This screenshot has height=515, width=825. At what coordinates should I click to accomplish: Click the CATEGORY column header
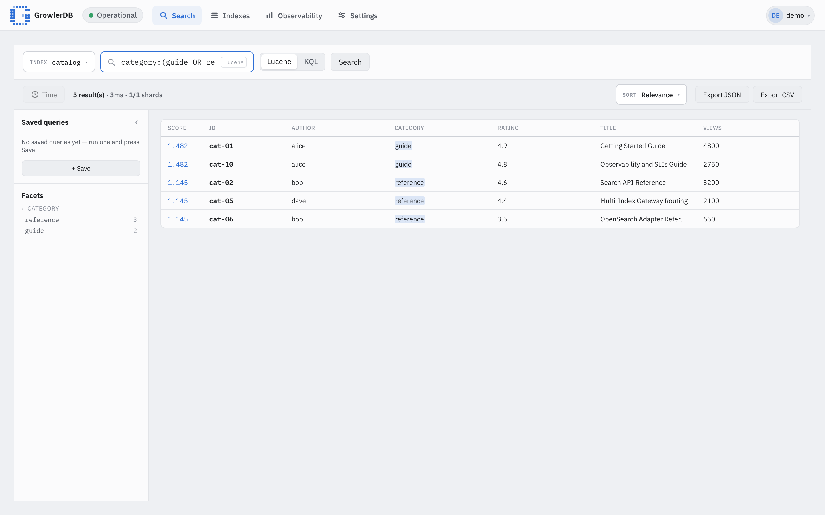tap(409, 128)
